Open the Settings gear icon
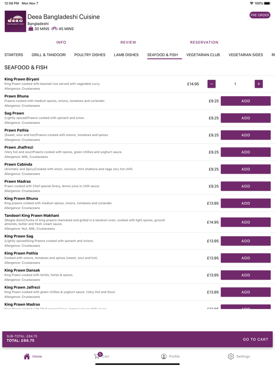Screen dimensions: 275x367 231,356
